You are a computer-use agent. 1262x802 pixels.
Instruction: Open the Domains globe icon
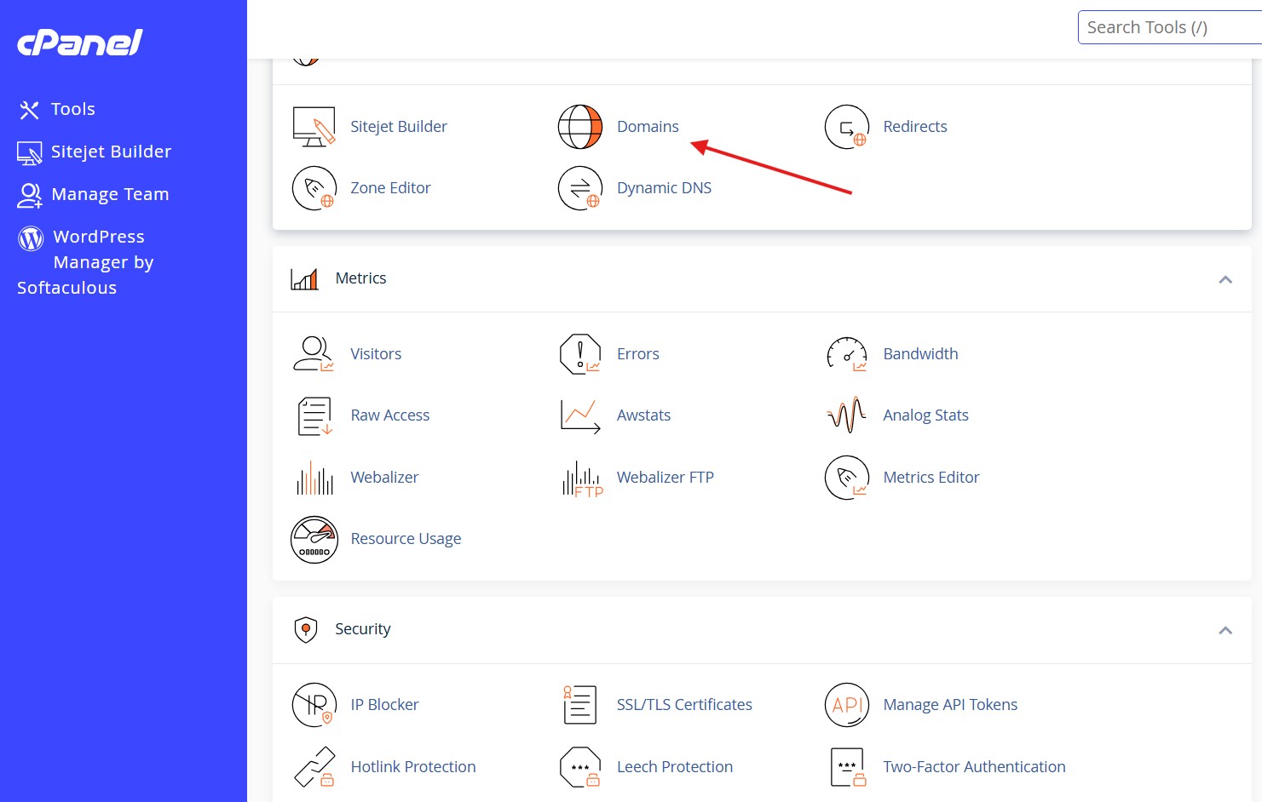(x=580, y=127)
